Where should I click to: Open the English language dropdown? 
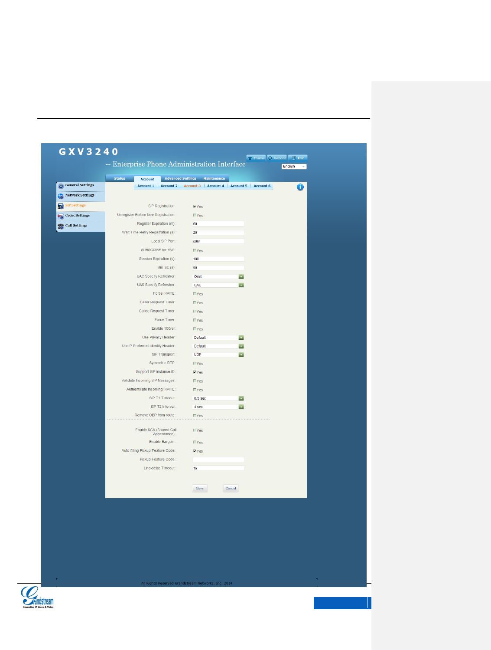(294, 167)
